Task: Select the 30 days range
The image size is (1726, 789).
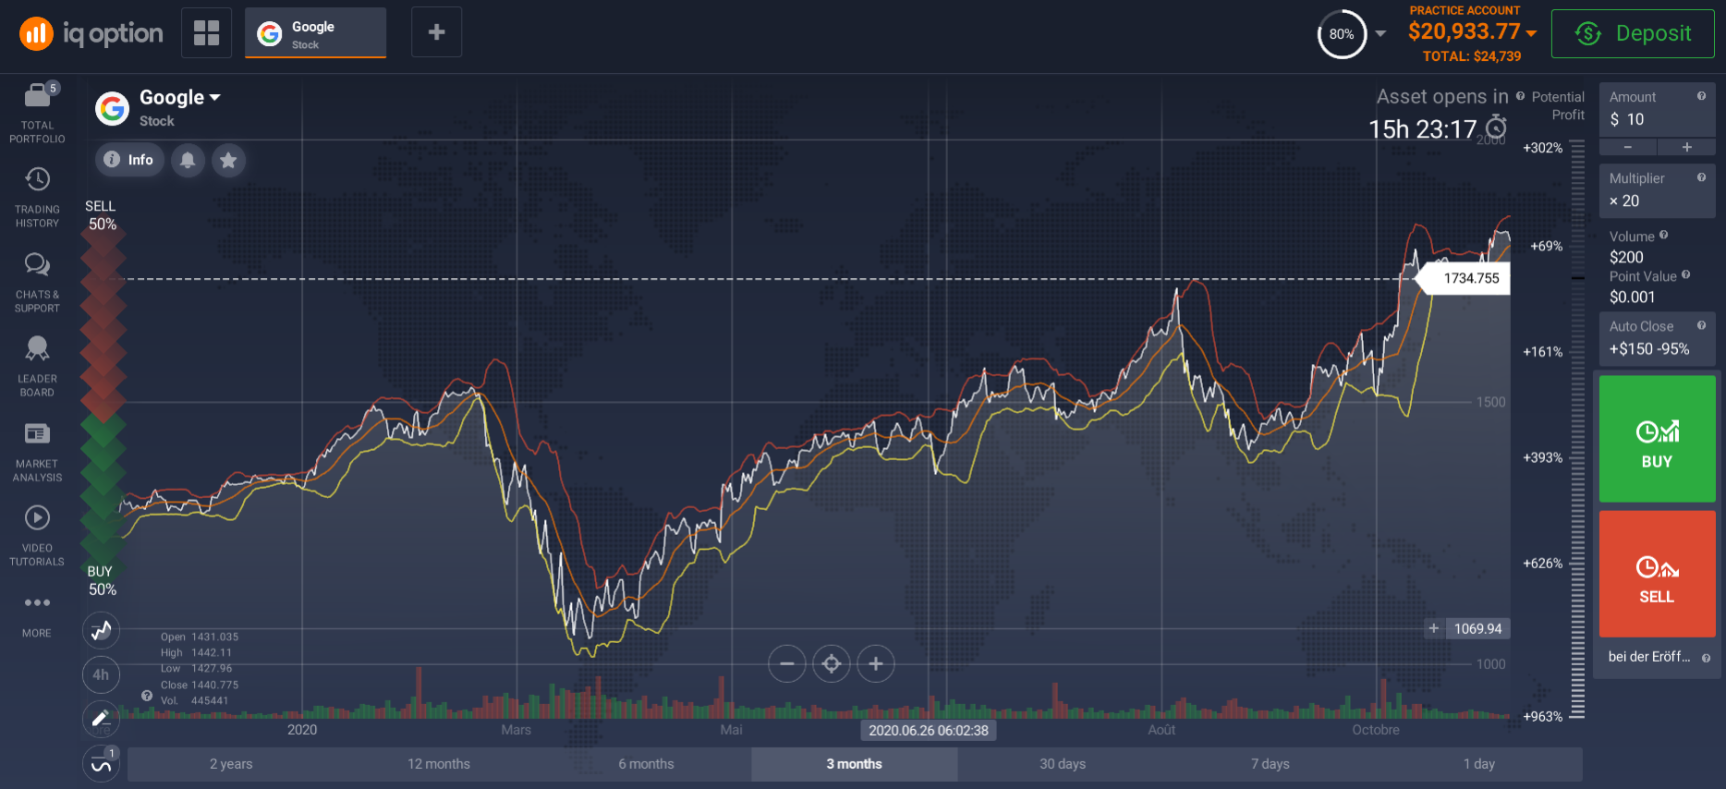Action: (1063, 764)
